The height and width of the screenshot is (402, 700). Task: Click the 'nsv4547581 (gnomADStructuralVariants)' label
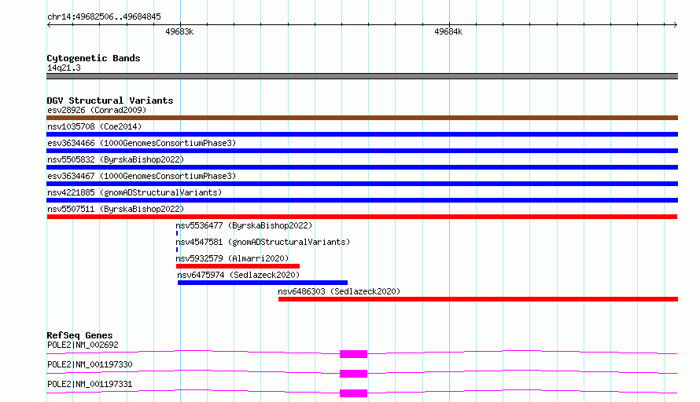(263, 242)
